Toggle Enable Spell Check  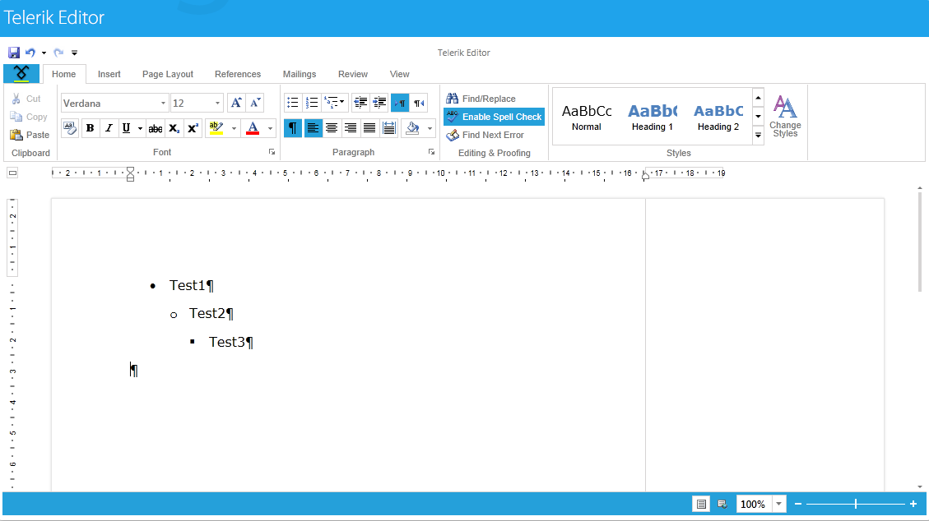495,117
